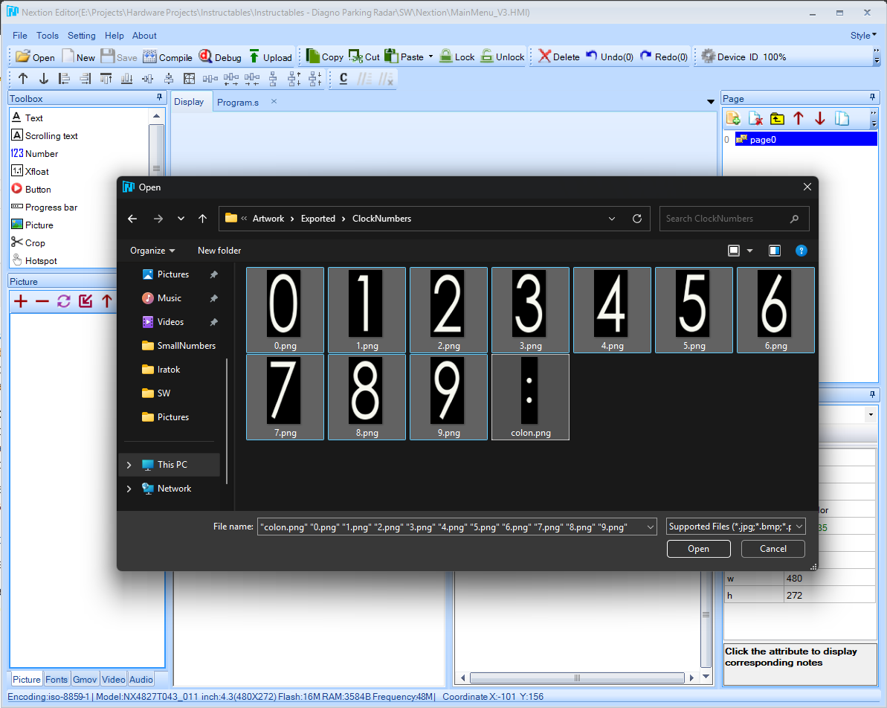Switch to the Fonts tab
The width and height of the screenshot is (887, 708).
57,679
